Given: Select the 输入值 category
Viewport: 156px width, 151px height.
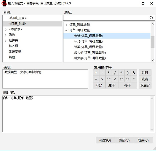Looking at the screenshot, I should tap(14, 46).
